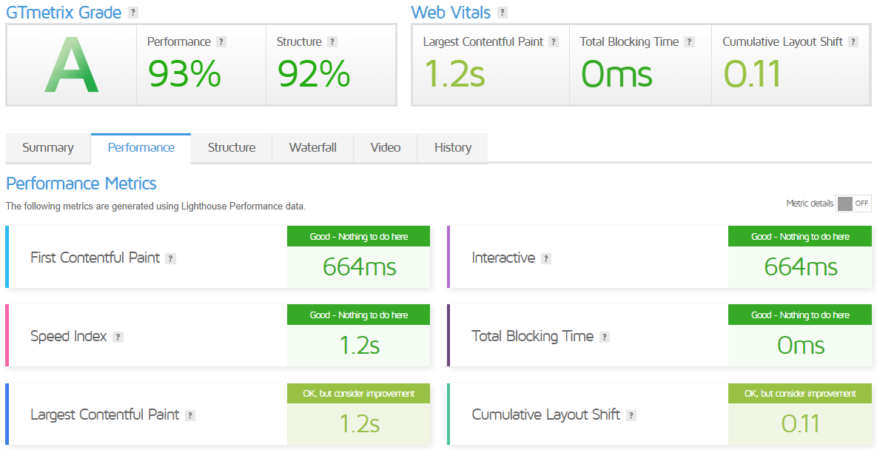The image size is (877, 450).
Task: Click the large grade A letter
Action: pyautogui.click(x=72, y=65)
